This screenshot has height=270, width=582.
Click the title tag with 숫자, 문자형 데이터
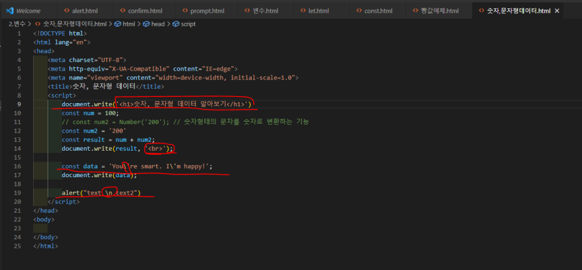[106, 87]
